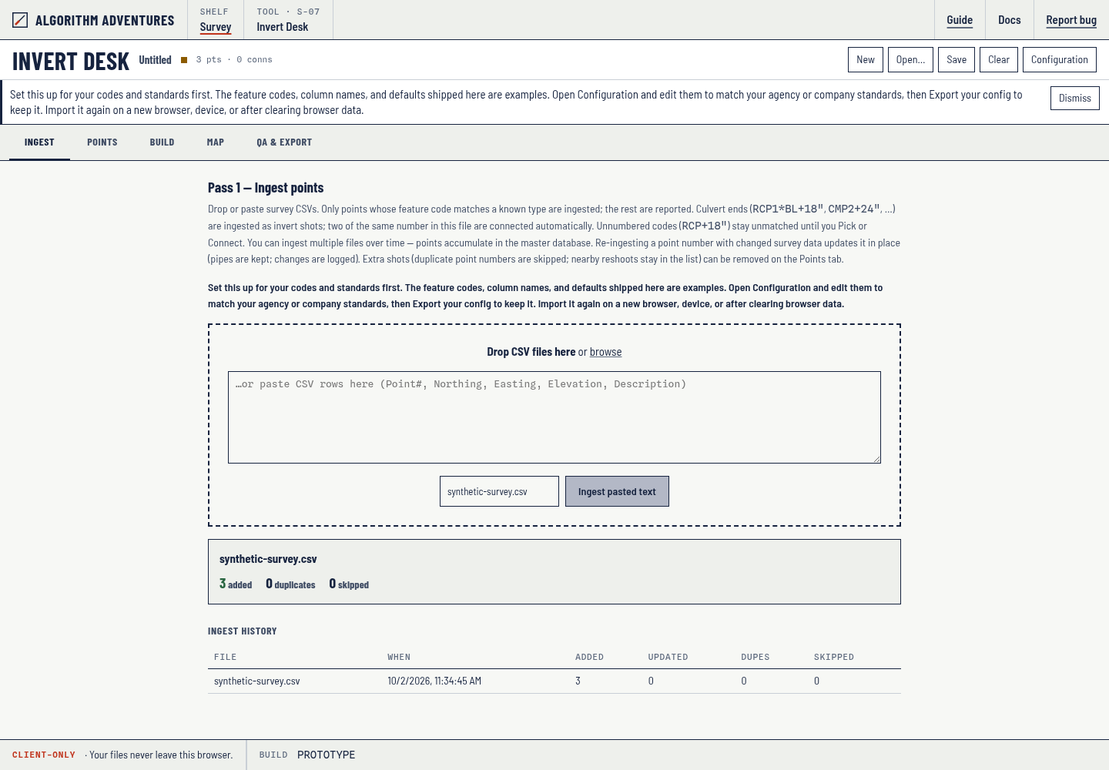Click the '3 added' count
Viewport: 1109px width, 770px height.
(236, 584)
